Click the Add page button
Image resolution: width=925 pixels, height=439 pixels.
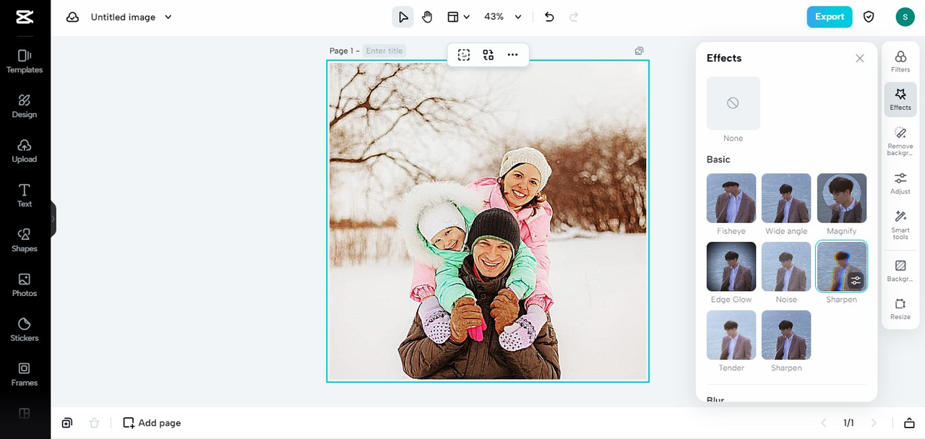pyautogui.click(x=152, y=423)
